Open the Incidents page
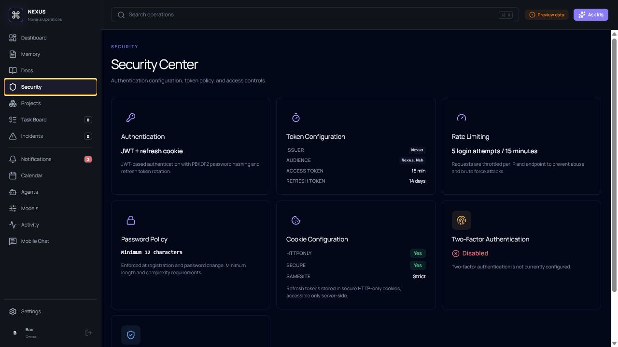Viewport: 618px width, 347px height. click(x=51, y=136)
